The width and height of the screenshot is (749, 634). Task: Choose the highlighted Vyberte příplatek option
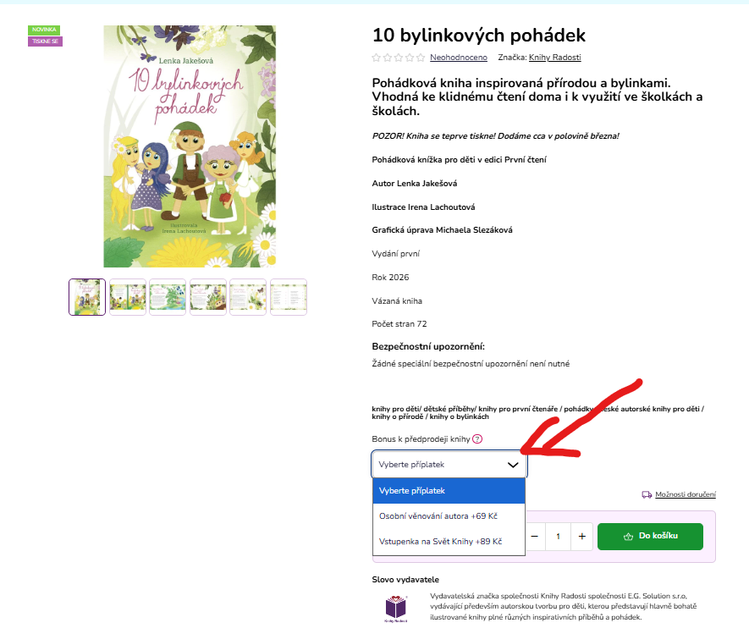(x=449, y=491)
